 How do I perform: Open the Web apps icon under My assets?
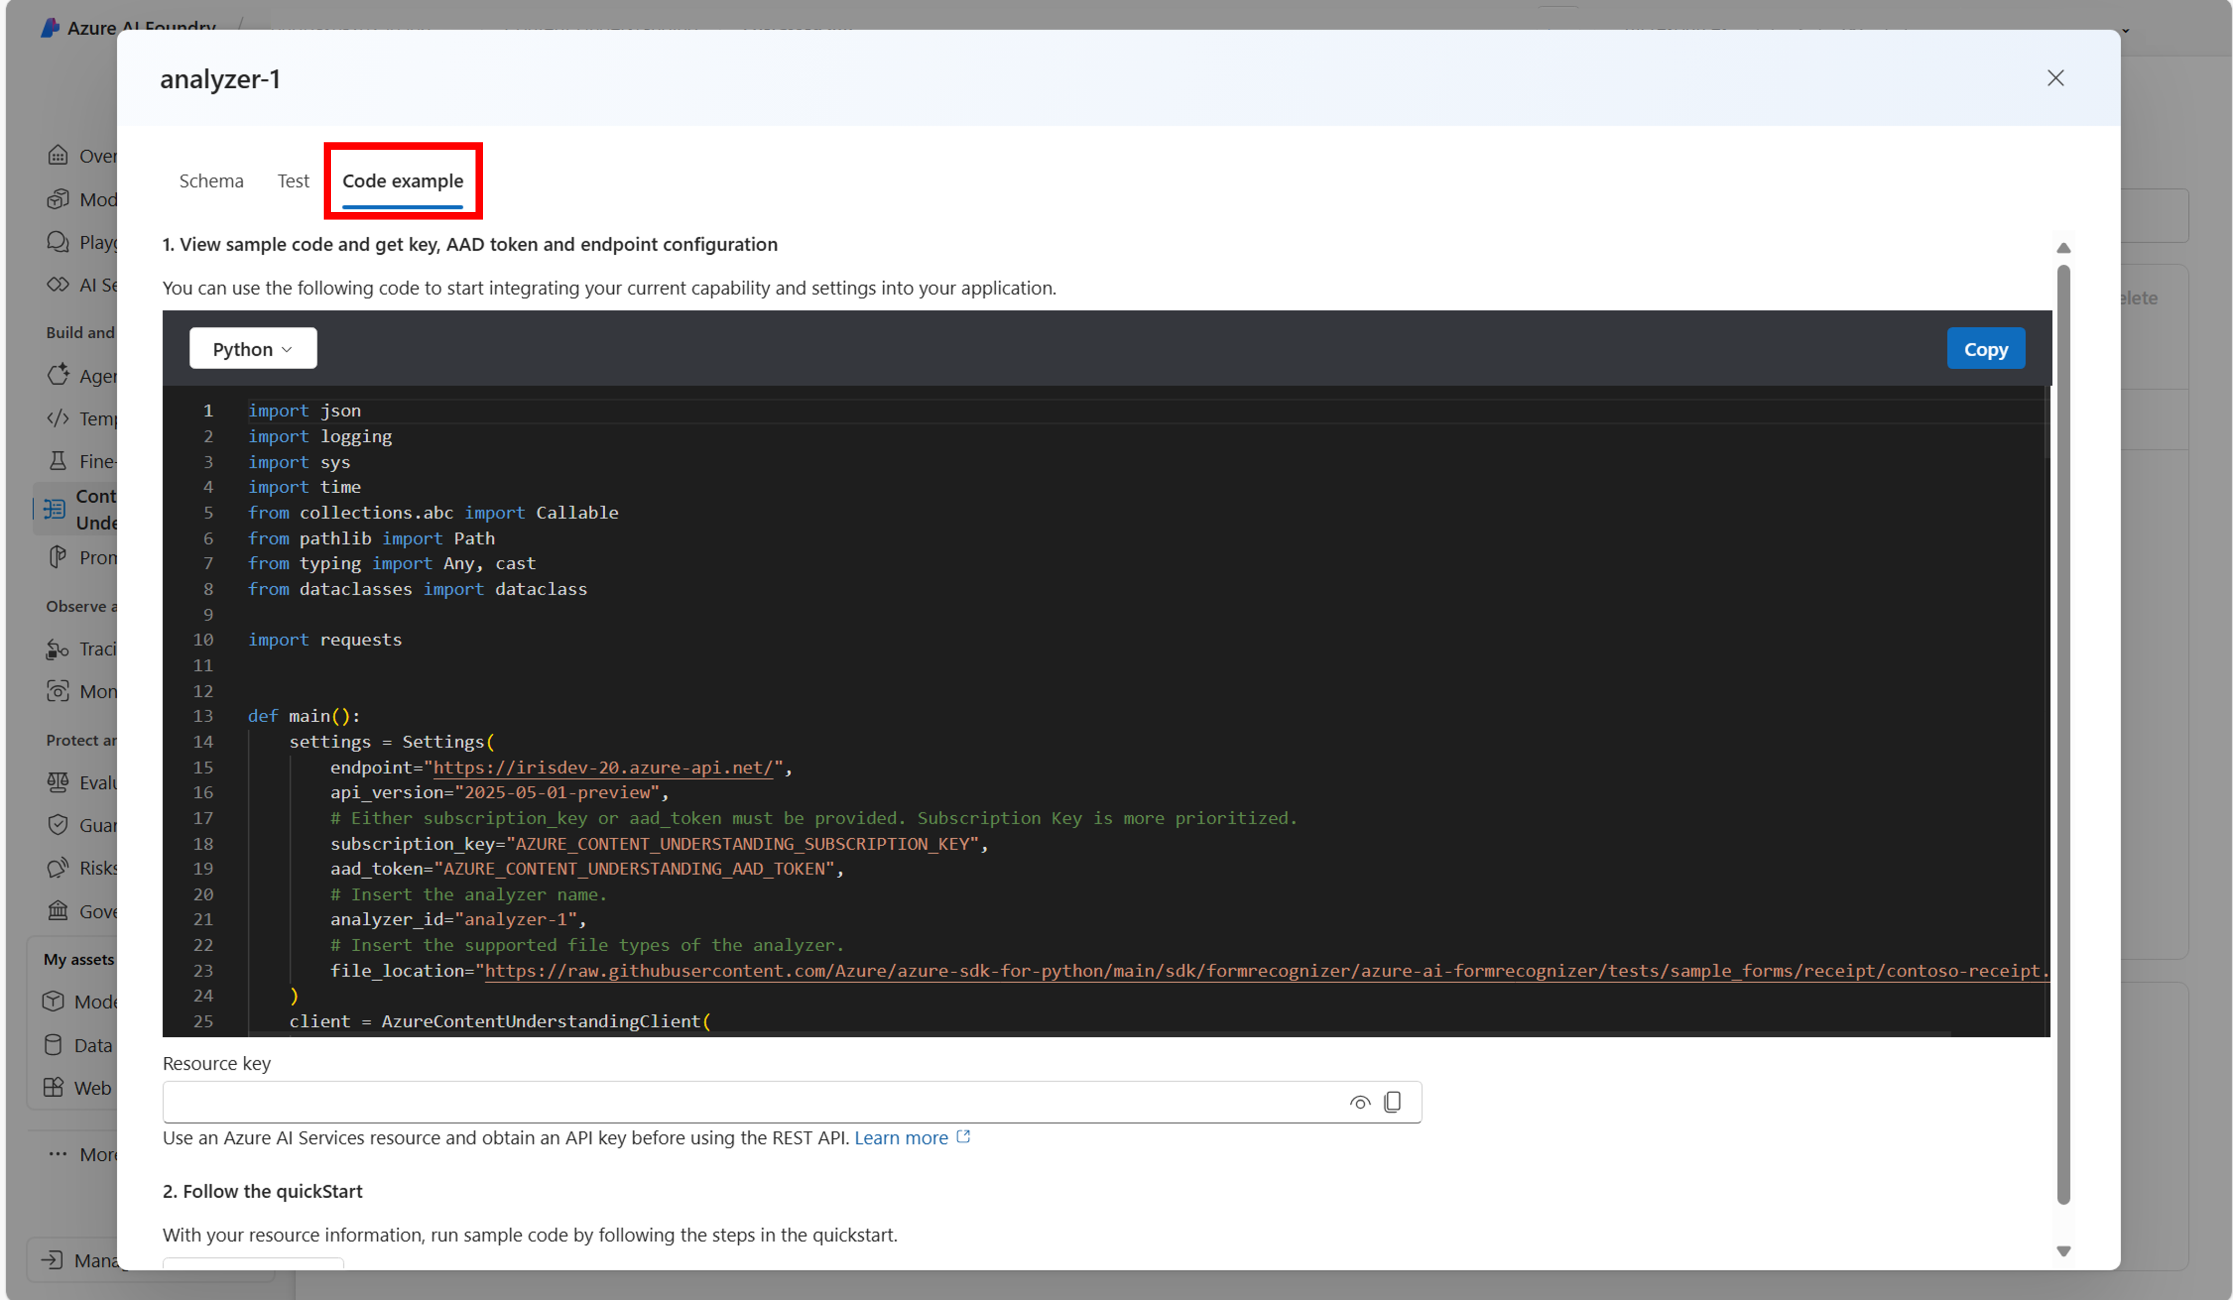point(53,1088)
